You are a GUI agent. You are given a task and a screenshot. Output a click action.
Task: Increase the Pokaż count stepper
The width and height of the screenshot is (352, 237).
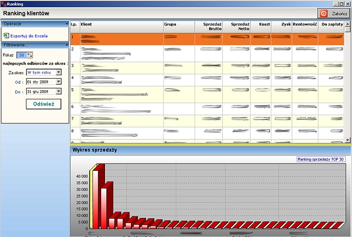[29, 54]
